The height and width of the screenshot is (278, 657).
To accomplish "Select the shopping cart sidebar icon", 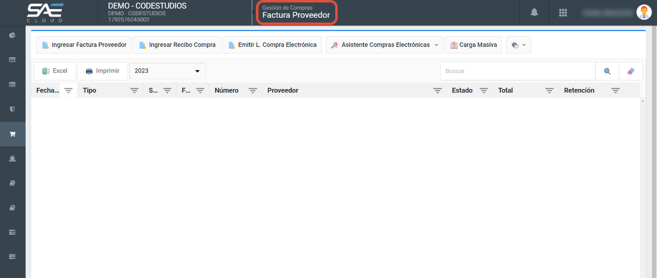I will 13,134.
